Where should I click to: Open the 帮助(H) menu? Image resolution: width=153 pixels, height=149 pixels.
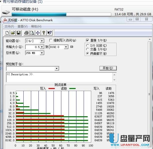point(36,26)
